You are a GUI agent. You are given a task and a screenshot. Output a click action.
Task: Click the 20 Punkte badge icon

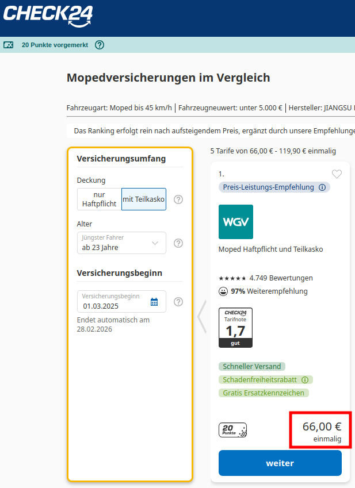[232, 430]
